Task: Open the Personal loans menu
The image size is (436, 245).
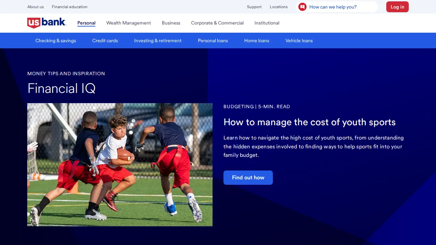Action: [213, 40]
